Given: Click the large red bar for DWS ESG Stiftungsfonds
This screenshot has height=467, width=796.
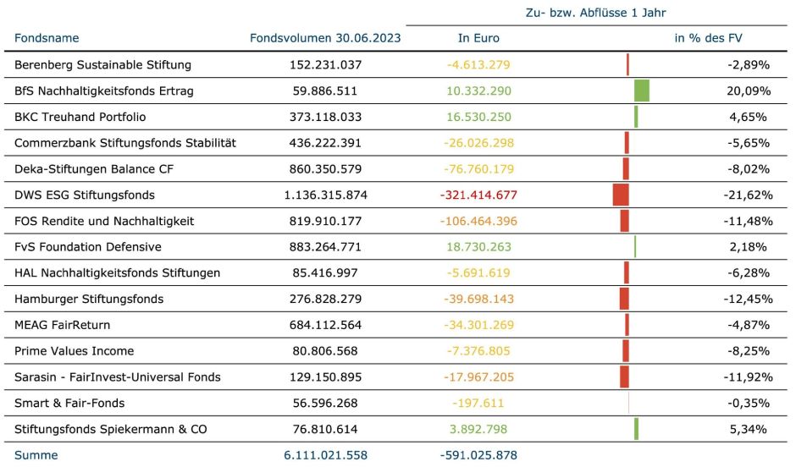Looking at the screenshot, I should tap(621, 195).
